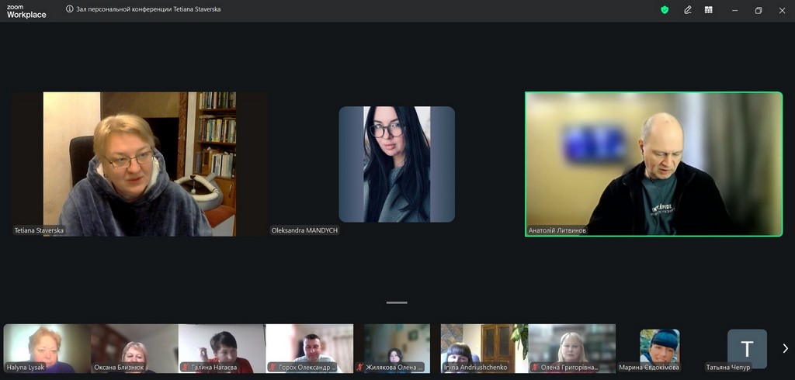Click muted mic icon on Олена Григорівна
The image size is (795, 380).
coord(534,367)
